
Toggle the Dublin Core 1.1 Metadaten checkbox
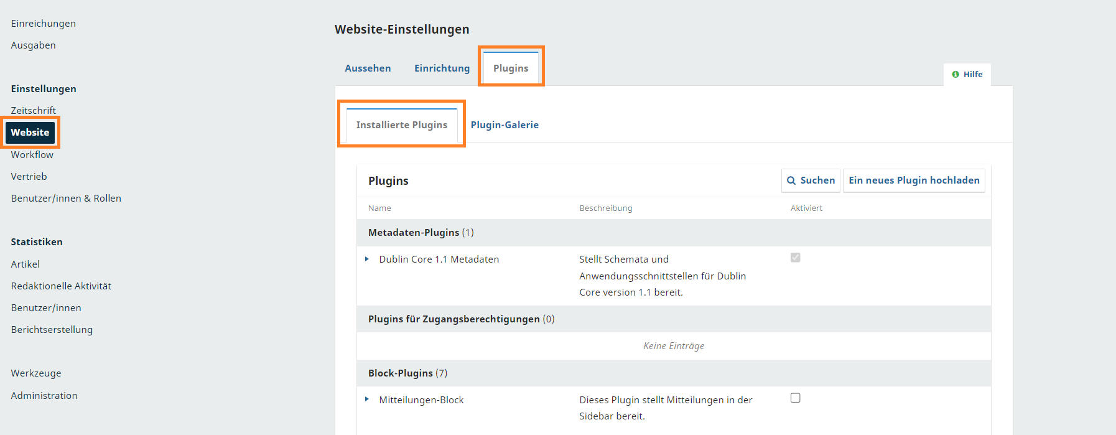[795, 258]
